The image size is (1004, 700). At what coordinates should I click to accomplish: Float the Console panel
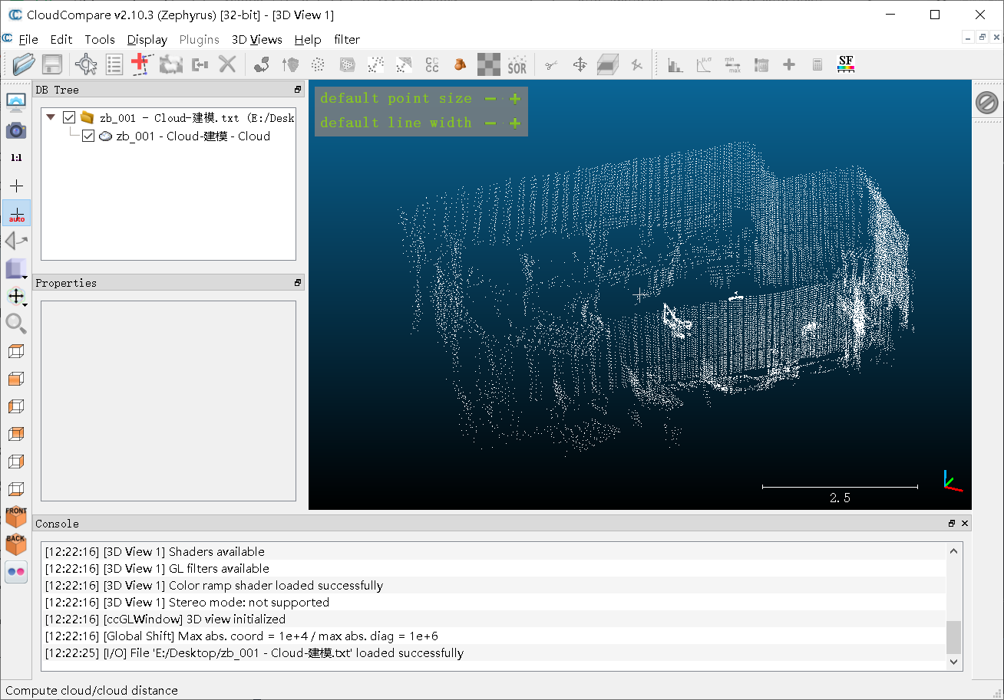coord(952,524)
